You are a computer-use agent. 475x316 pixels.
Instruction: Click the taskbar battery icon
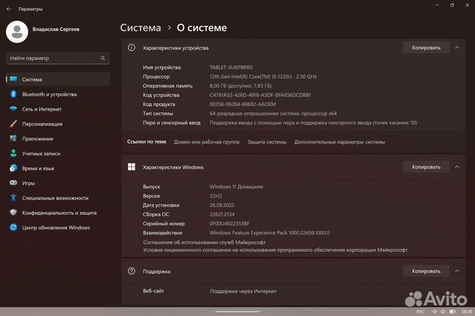coord(453,311)
